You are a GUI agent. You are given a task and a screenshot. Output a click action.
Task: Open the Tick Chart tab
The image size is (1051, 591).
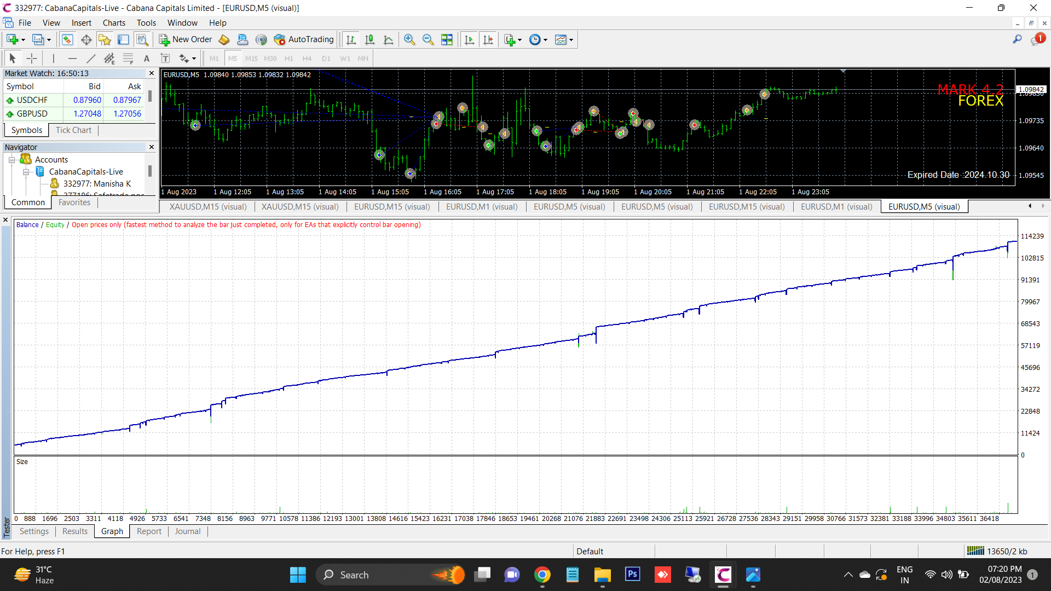coord(73,130)
